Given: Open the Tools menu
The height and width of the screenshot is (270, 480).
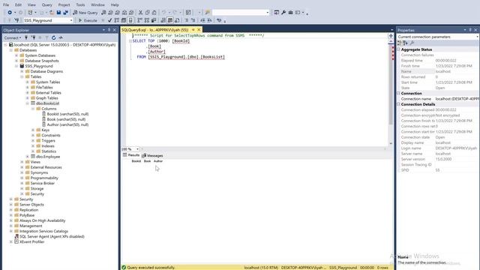Looking at the screenshot, I should pos(80,5).
